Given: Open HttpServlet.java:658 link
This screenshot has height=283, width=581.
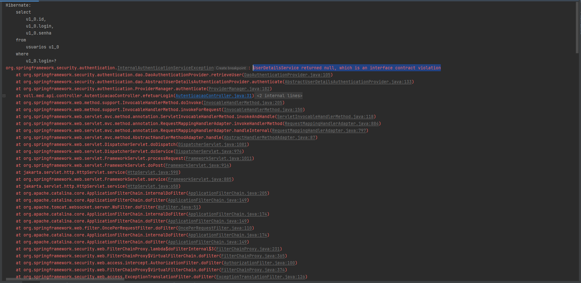Looking at the screenshot, I should click(x=153, y=186).
